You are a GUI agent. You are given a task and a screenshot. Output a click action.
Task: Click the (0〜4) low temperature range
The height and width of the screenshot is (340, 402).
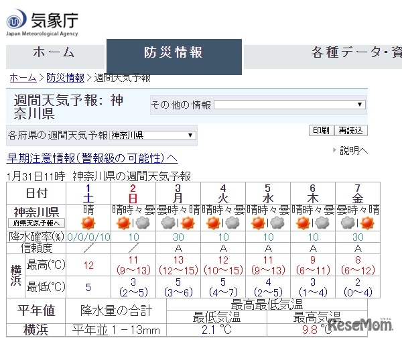[x=358, y=292]
